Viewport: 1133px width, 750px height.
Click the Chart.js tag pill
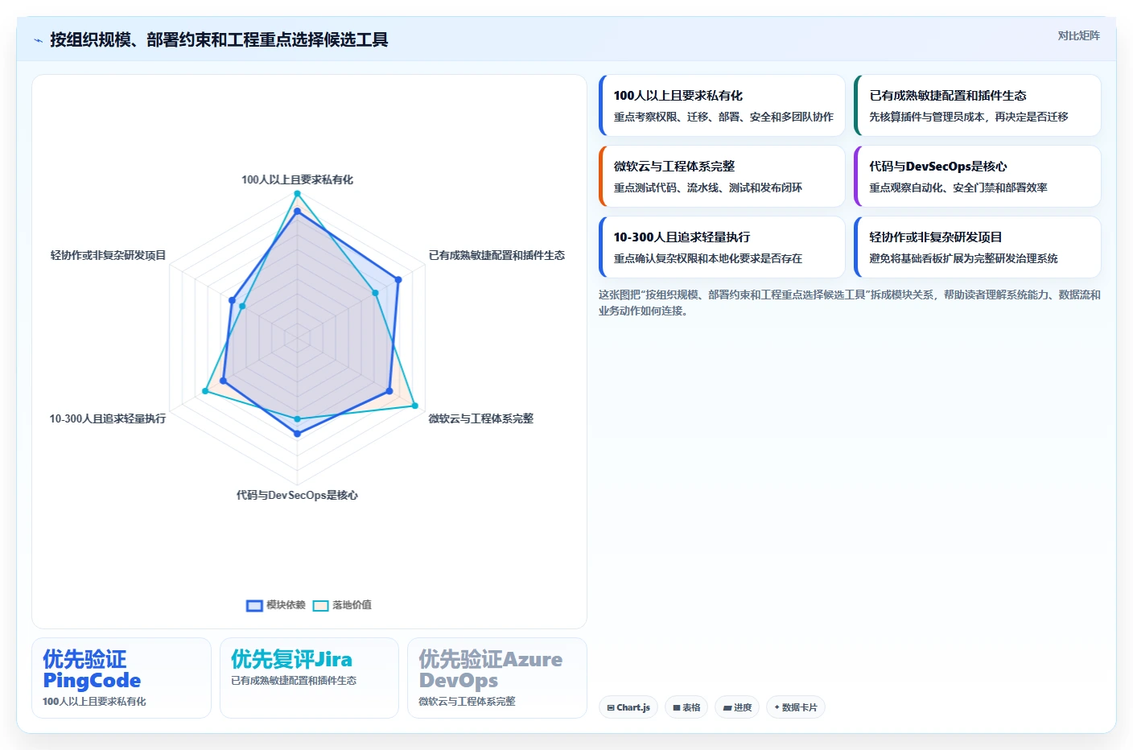(628, 707)
